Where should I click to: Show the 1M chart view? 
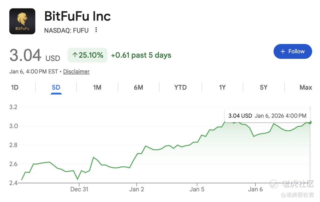point(97,87)
